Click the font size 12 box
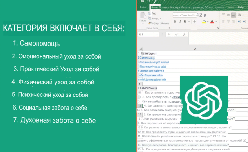248x152 pixels. pos(199,15)
